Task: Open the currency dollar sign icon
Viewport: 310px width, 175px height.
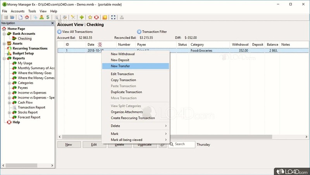Action: tap(48, 17)
